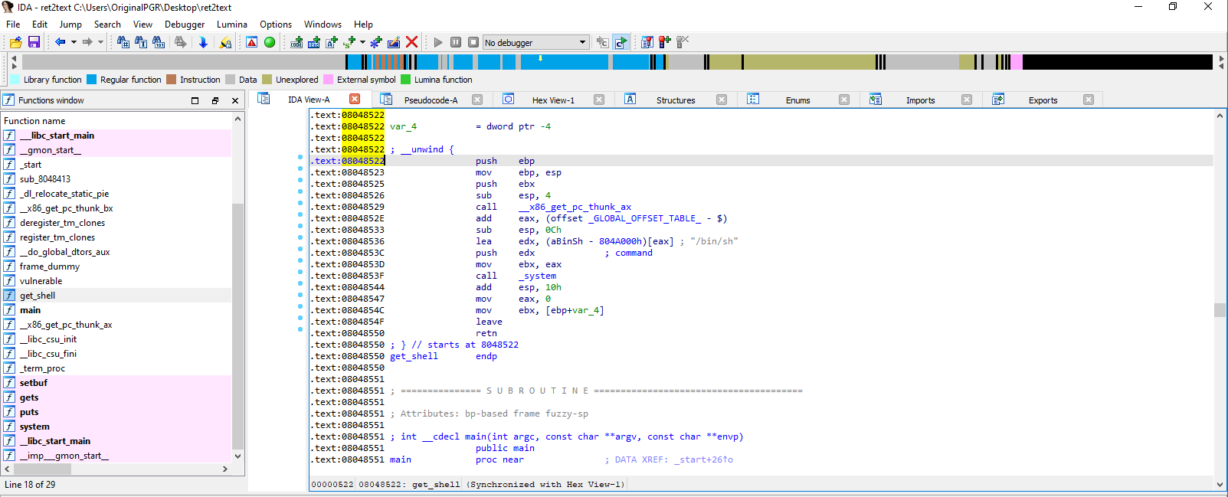
Task: Open the forward navigation history dropdown
Action: (x=100, y=42)
